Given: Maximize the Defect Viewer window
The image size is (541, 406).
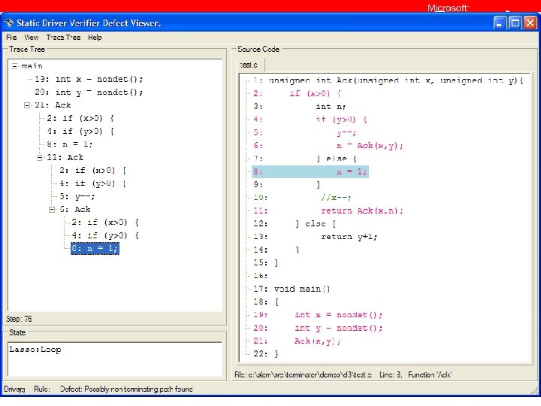Looking at the screenshot, I should pyautogui.click(x=515, y=23).
